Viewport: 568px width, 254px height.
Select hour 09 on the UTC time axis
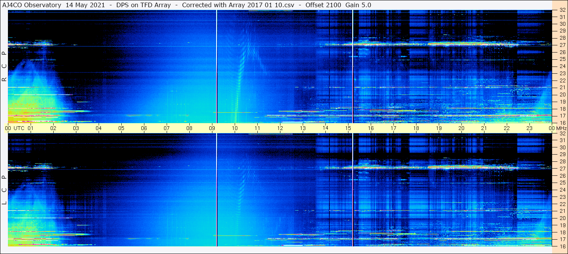click(x=212, y=128)
